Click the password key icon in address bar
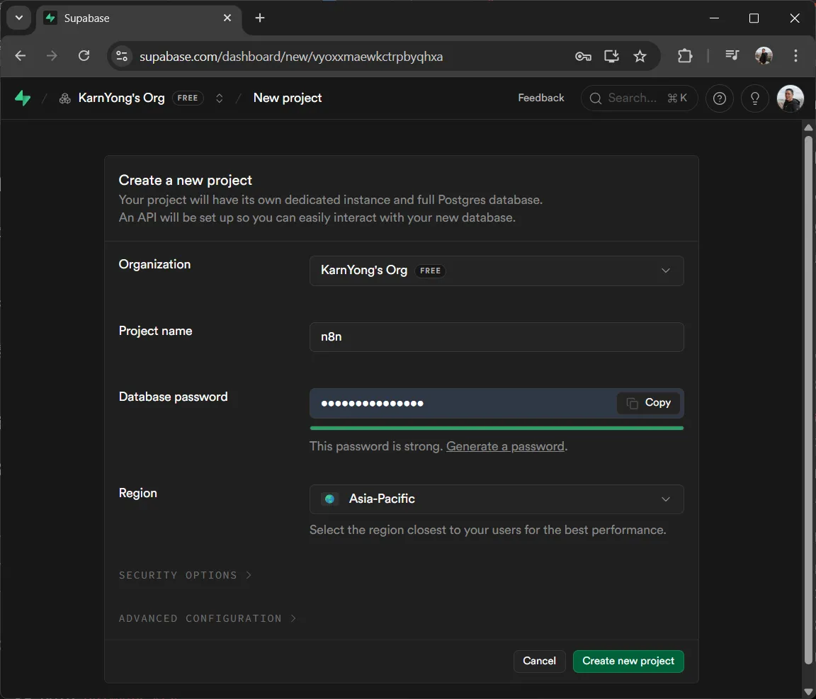 [583, 56]
